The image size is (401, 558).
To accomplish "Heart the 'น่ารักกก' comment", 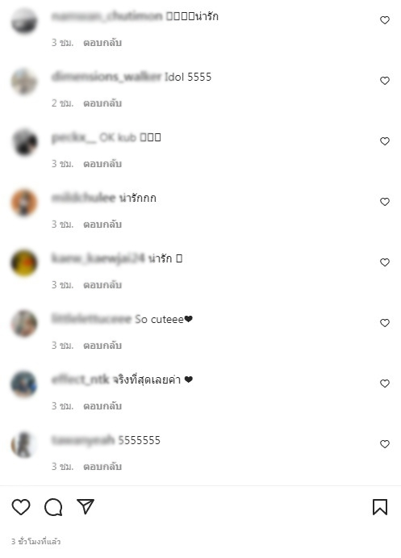I will 385,202.
